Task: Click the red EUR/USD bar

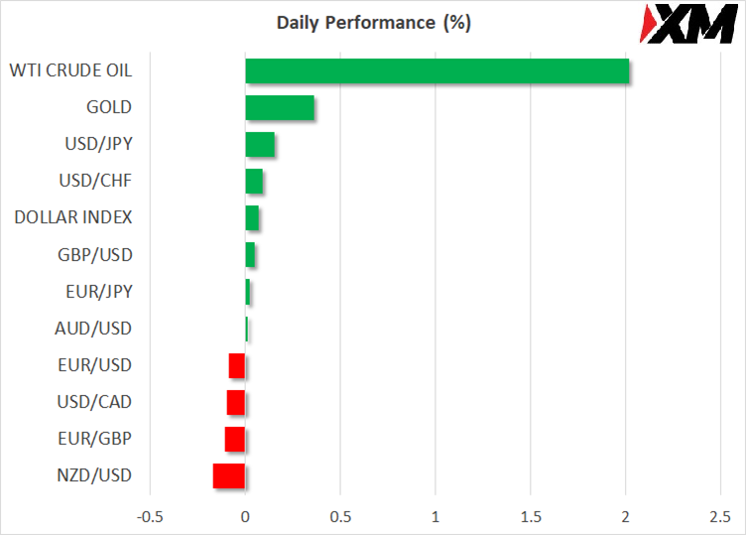Action: [237, 366]
